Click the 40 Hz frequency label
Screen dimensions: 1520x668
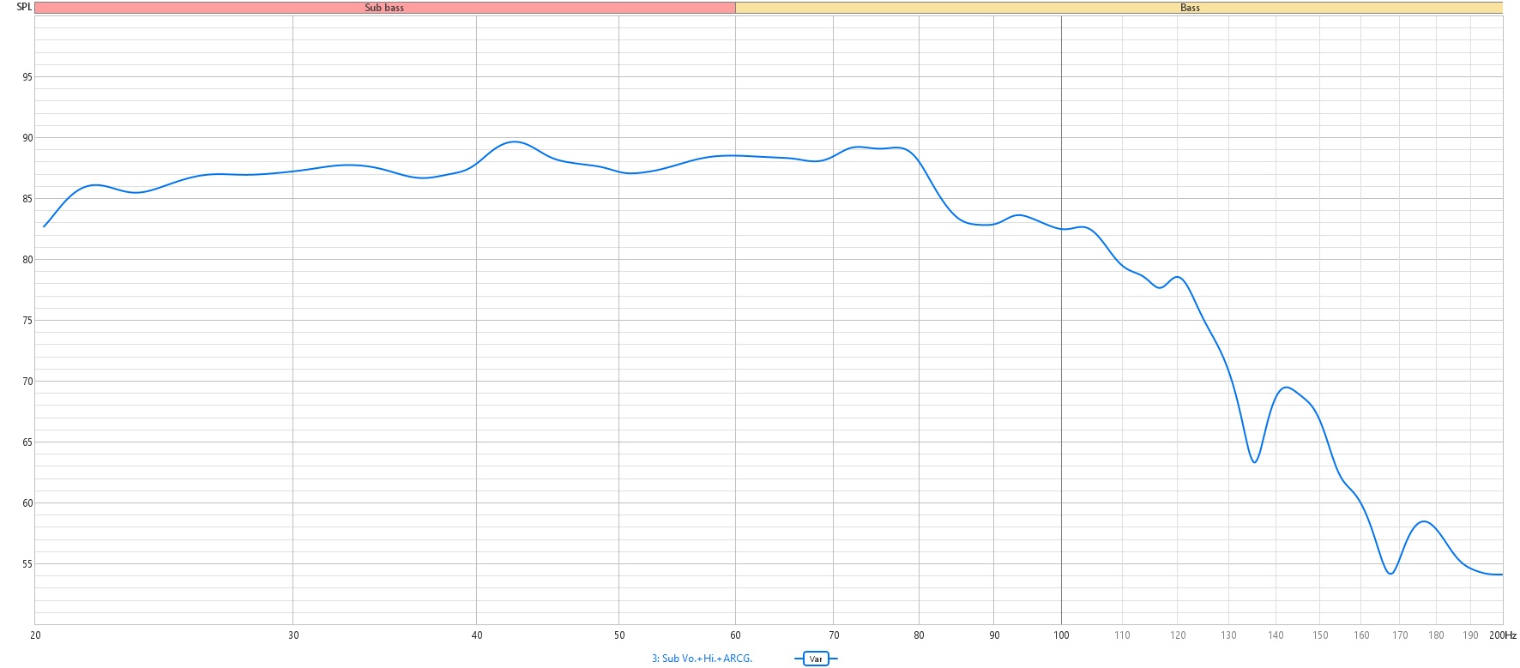click(477, 635)
